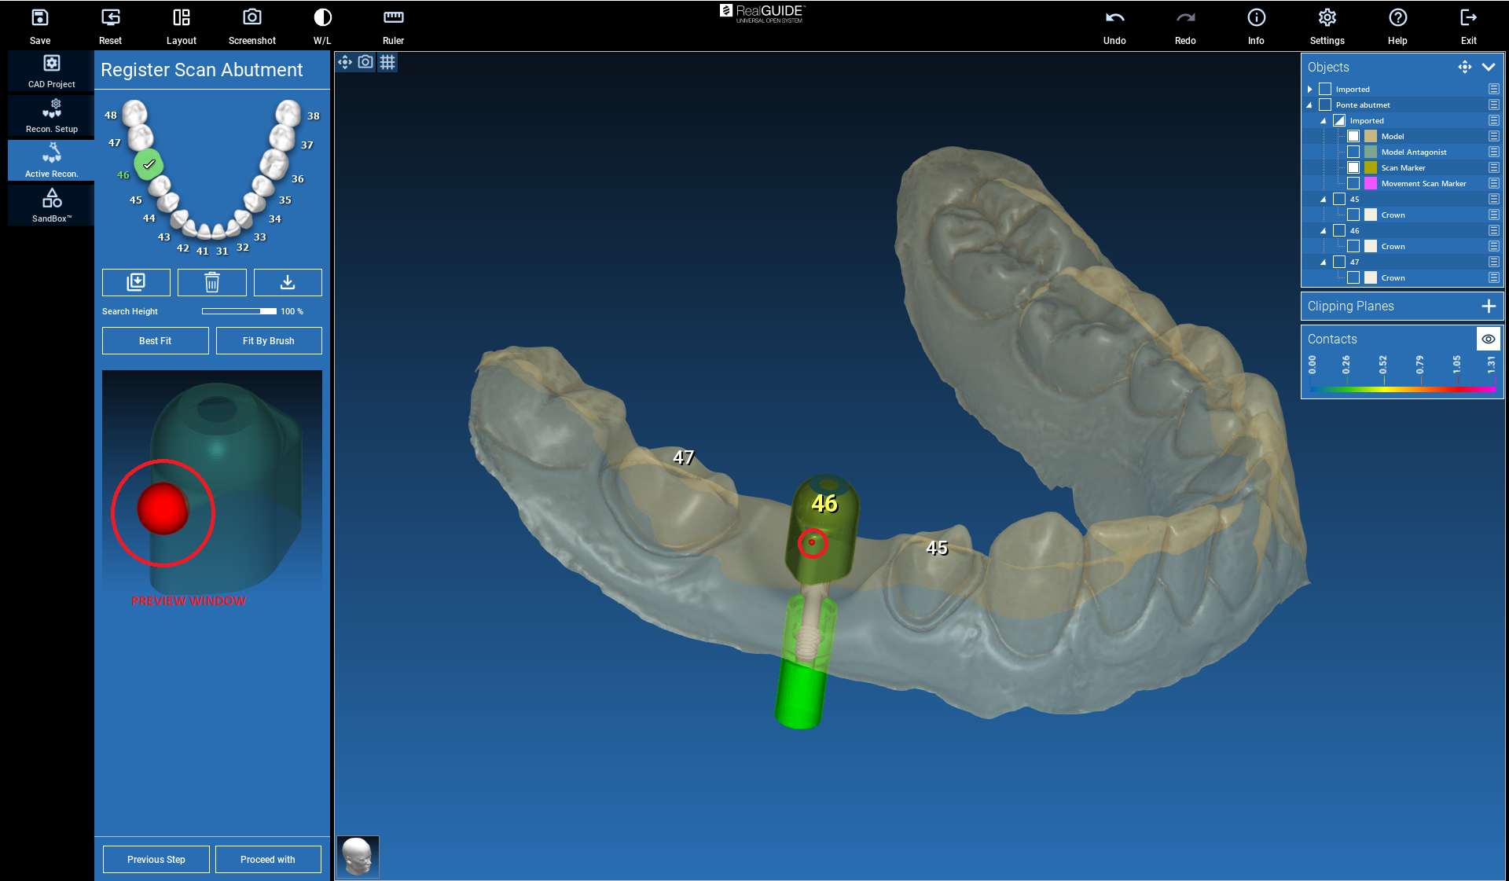Click the Best Fit button
The image size is (1509, 881).
(x=155, y=341)
